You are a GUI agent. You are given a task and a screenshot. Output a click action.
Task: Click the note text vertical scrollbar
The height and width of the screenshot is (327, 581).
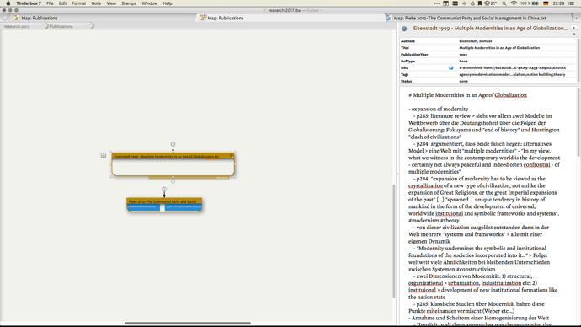click(x=578, y=122)
